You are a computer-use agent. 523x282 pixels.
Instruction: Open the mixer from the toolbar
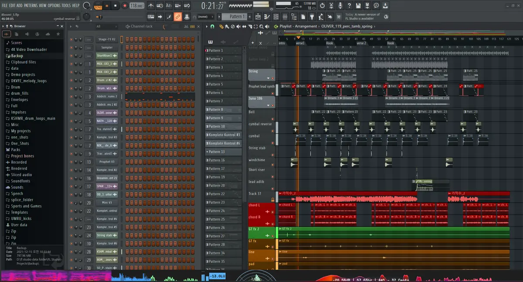click(x=285, y=17)
